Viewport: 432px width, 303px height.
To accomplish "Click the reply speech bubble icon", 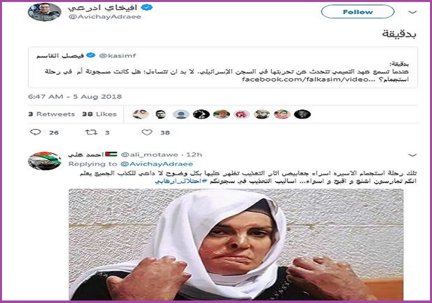I will tap(35, 132).
